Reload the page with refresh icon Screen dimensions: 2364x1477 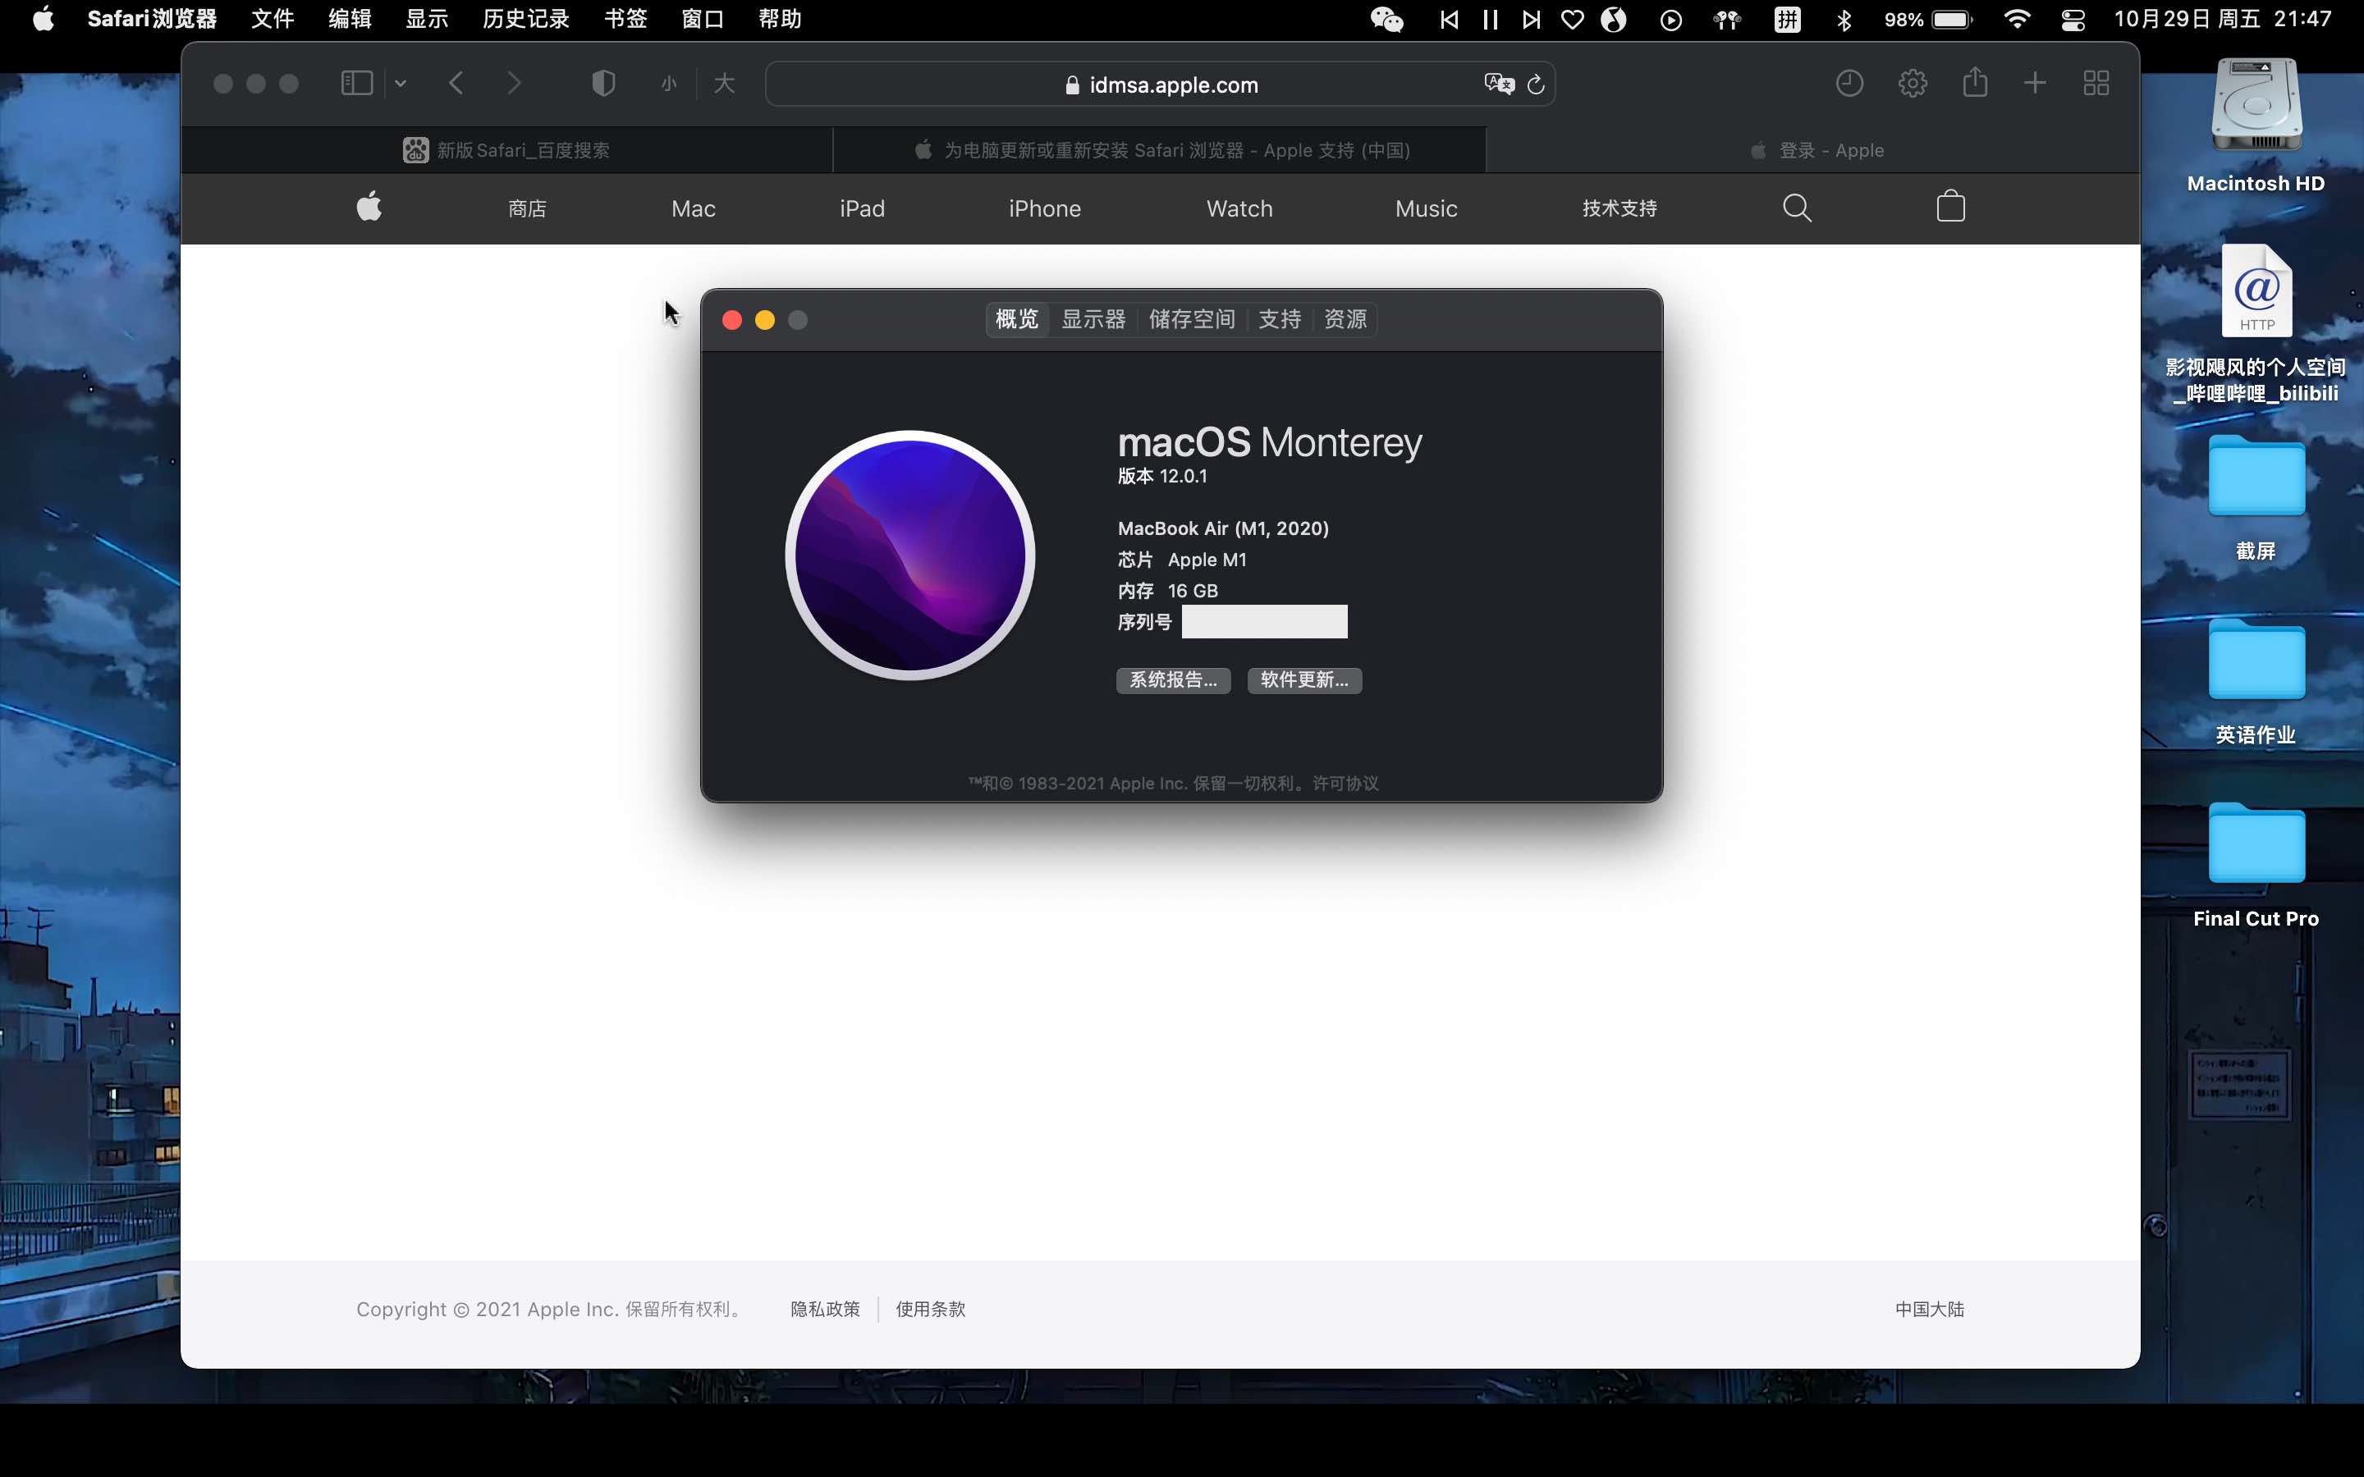(x=1536, y=85)
